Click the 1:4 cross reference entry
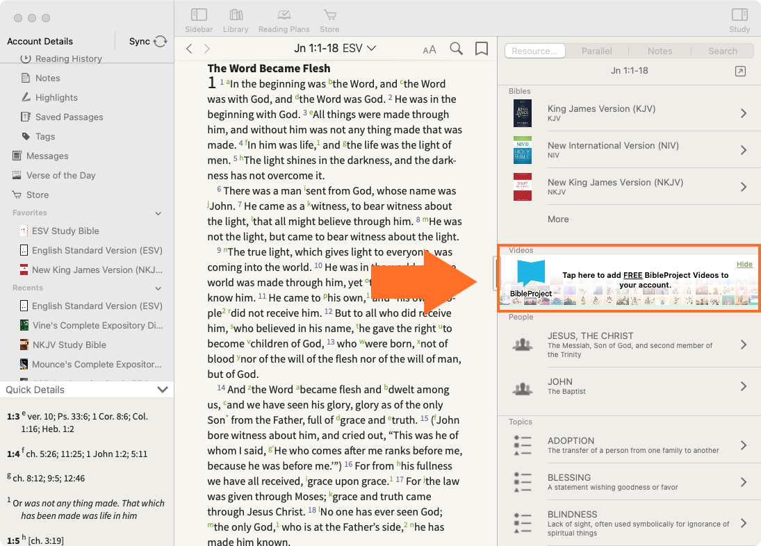This screenshot has height=546, width=761. tap(77, 454)
